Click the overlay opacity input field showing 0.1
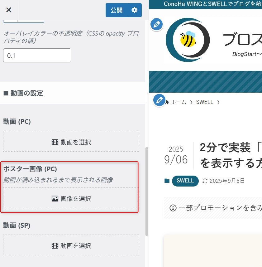 37,56
